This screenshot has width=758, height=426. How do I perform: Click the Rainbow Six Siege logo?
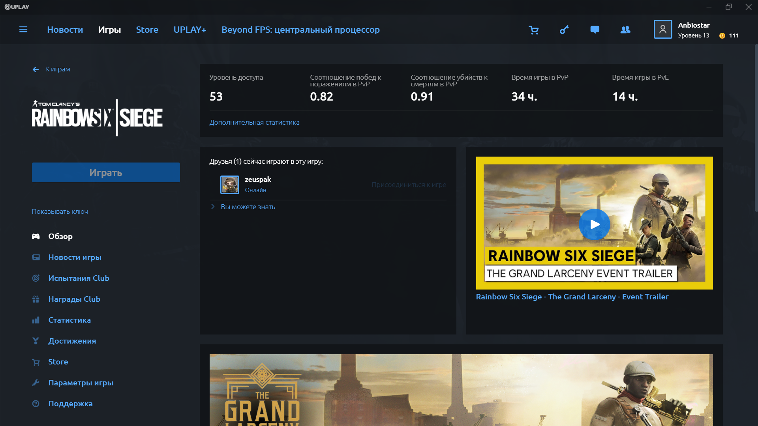(97, 118)
